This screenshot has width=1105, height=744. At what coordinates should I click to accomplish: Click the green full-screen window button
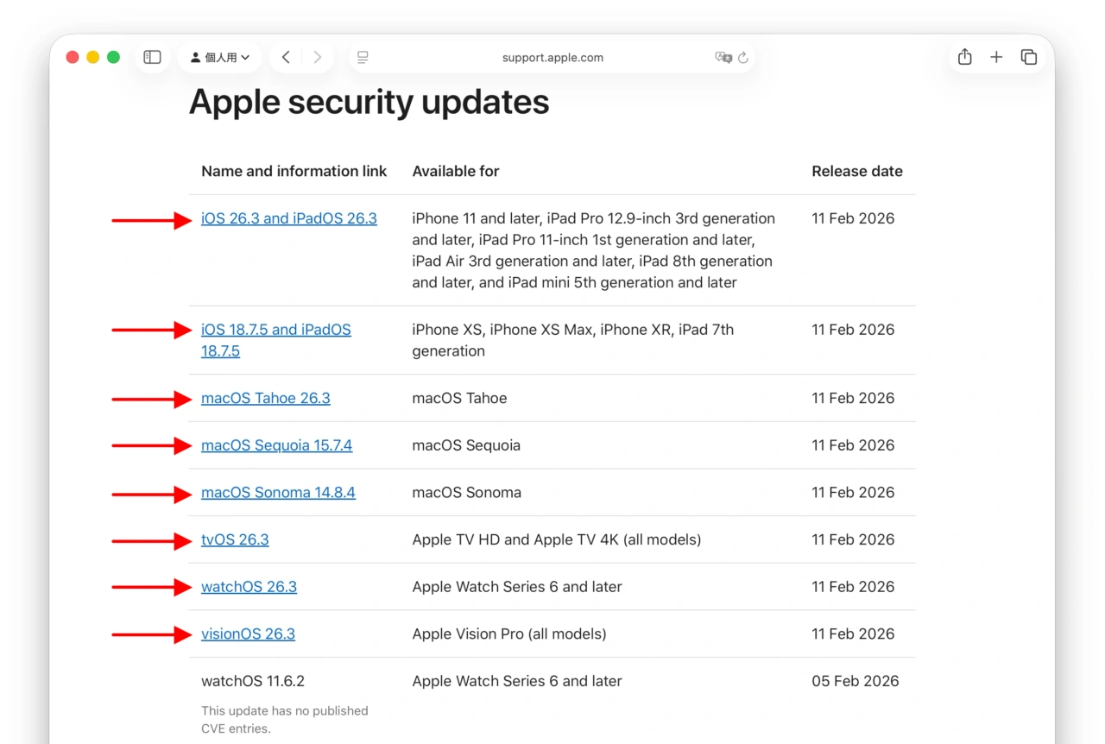pos(113,58)
